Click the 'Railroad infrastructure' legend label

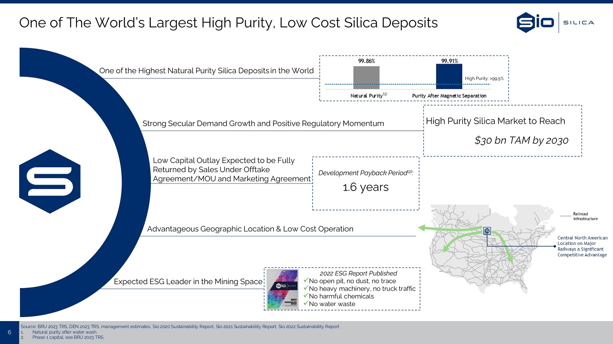[x=585, y=216]
